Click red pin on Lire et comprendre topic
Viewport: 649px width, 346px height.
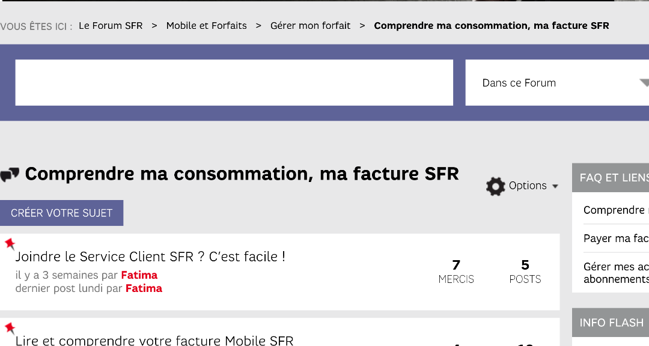coord(10,328)
